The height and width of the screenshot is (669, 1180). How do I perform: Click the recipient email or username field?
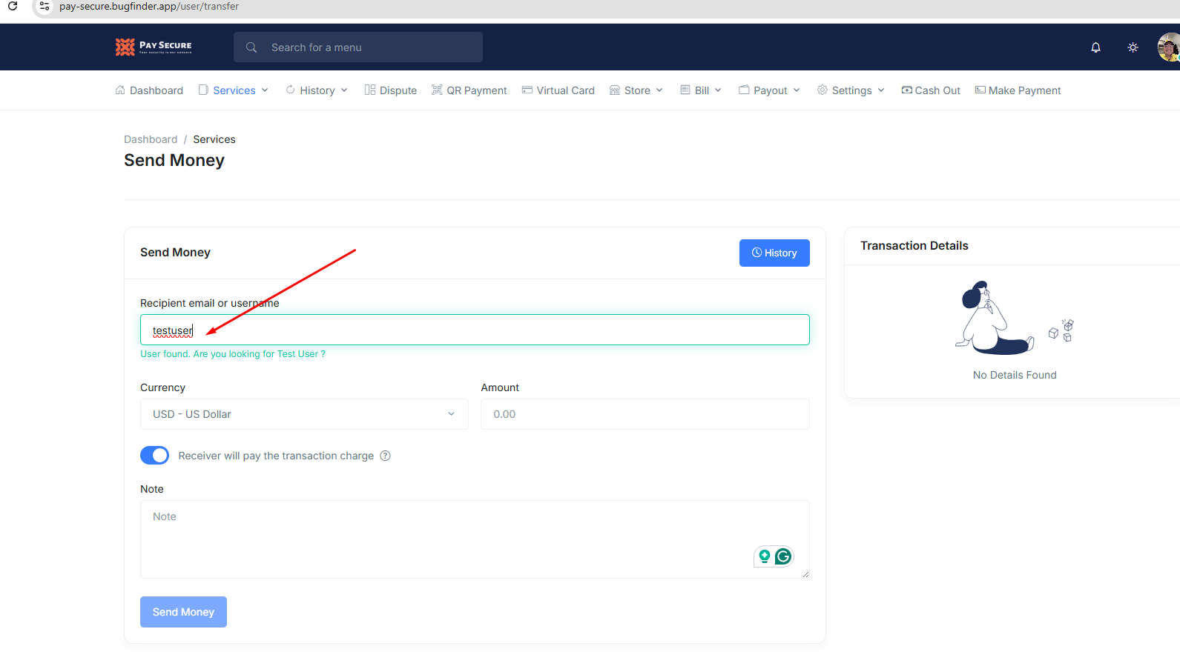coord(475,330)
